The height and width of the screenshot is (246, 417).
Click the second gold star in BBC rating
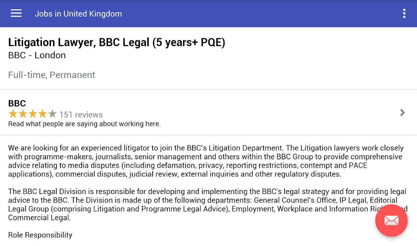23,114
